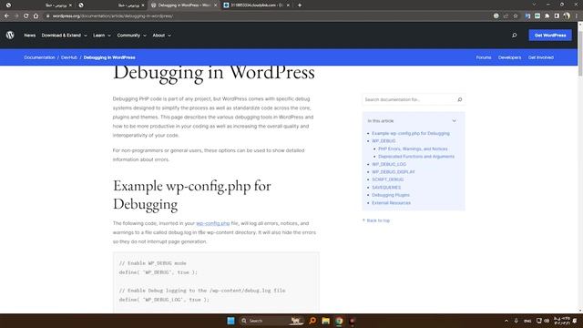Jump to Example wp-config.php for Debugging section

click(x=411, y=133)
